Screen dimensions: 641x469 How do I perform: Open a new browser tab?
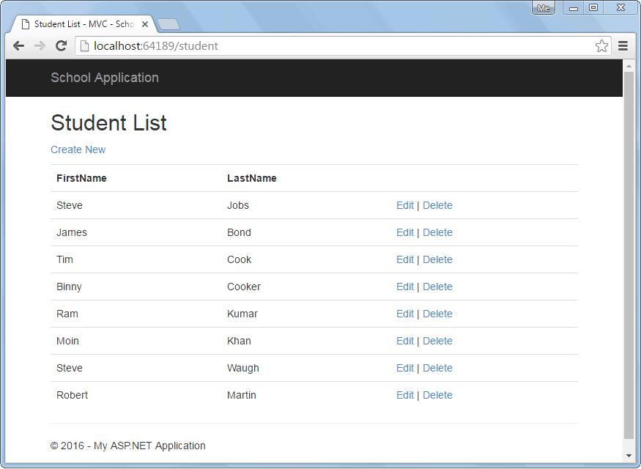coord(169,23)
